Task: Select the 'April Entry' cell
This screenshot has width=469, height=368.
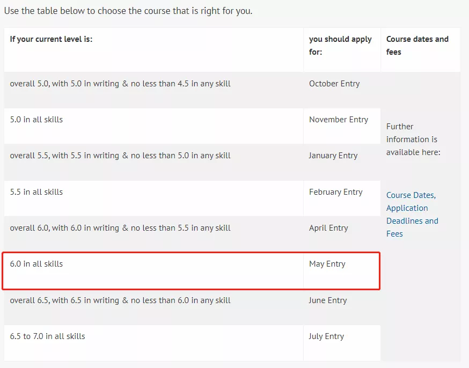Action: point(342,234)
